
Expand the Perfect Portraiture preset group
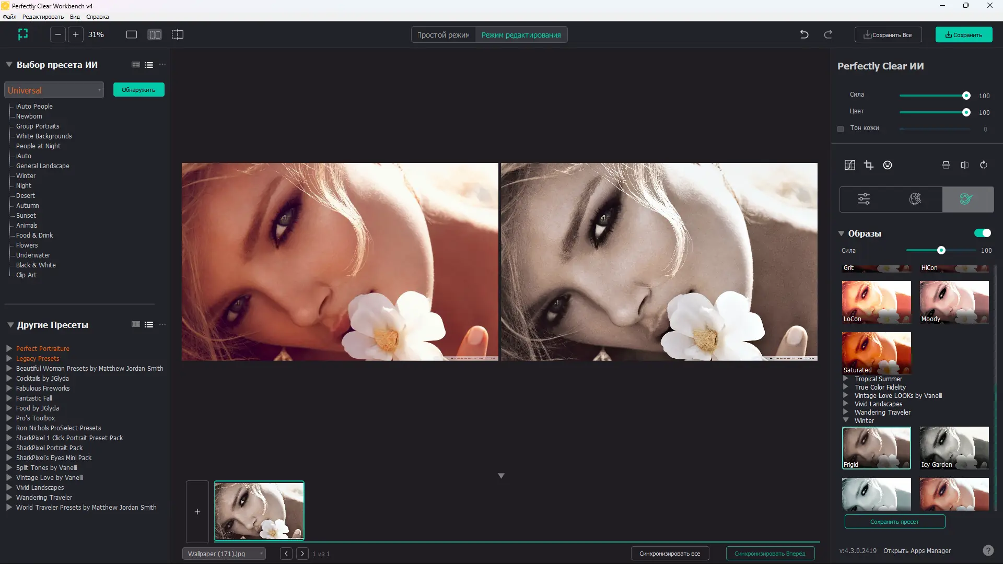tap(9, 348)
